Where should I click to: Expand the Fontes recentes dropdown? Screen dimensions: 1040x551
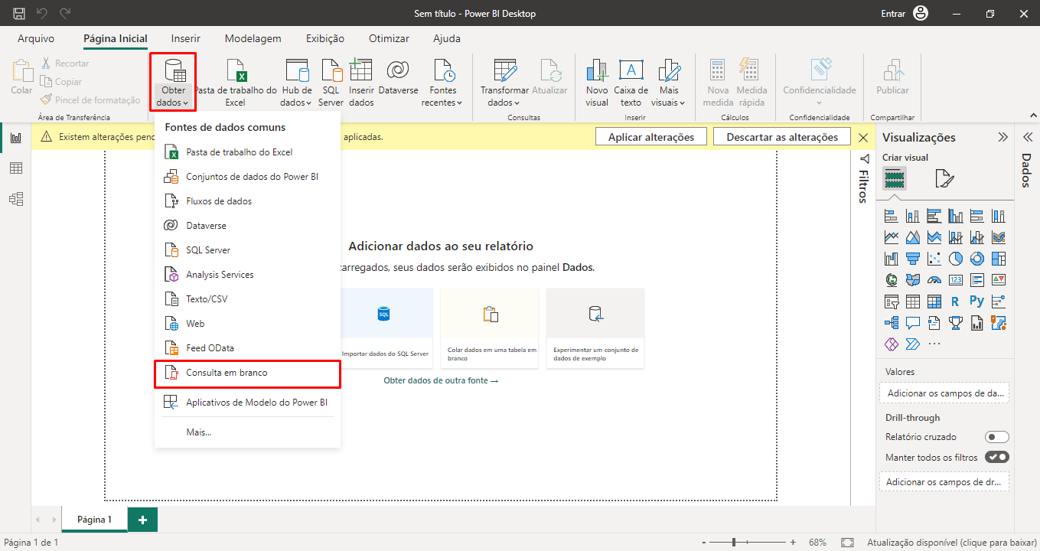coord(443,103)
